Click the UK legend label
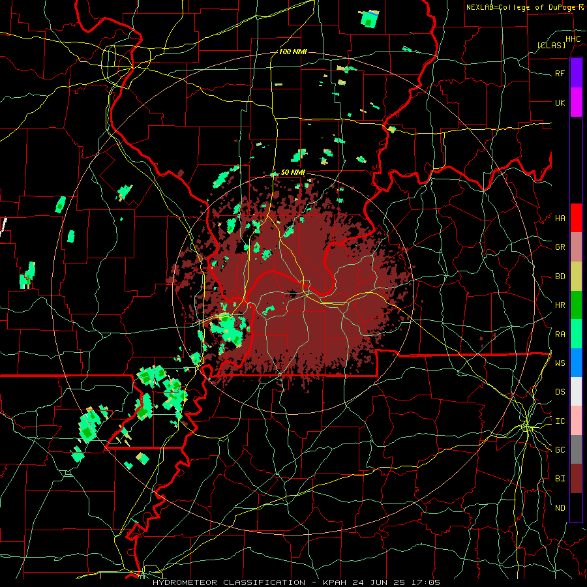The width and height of the screenshot is (587, 587). [560, 102]
